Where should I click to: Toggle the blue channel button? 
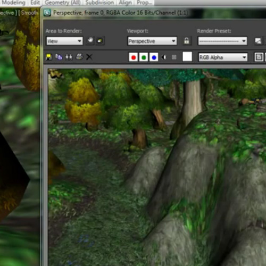click(x=154, y=57)
